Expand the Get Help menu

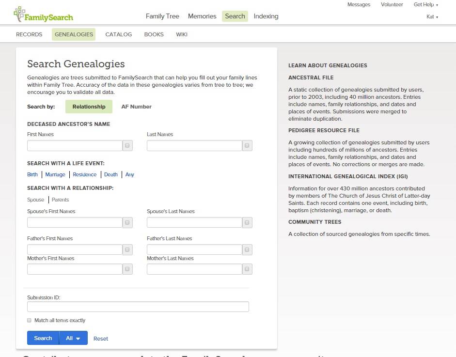tap(424, 4)
